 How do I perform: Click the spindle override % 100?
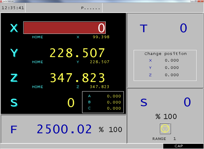pyautogui.click(x=166, y=117)
